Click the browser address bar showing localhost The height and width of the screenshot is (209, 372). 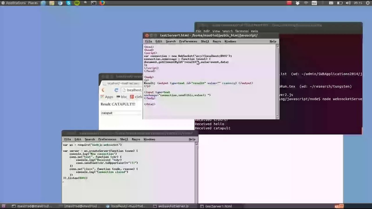tap(132, 90)
